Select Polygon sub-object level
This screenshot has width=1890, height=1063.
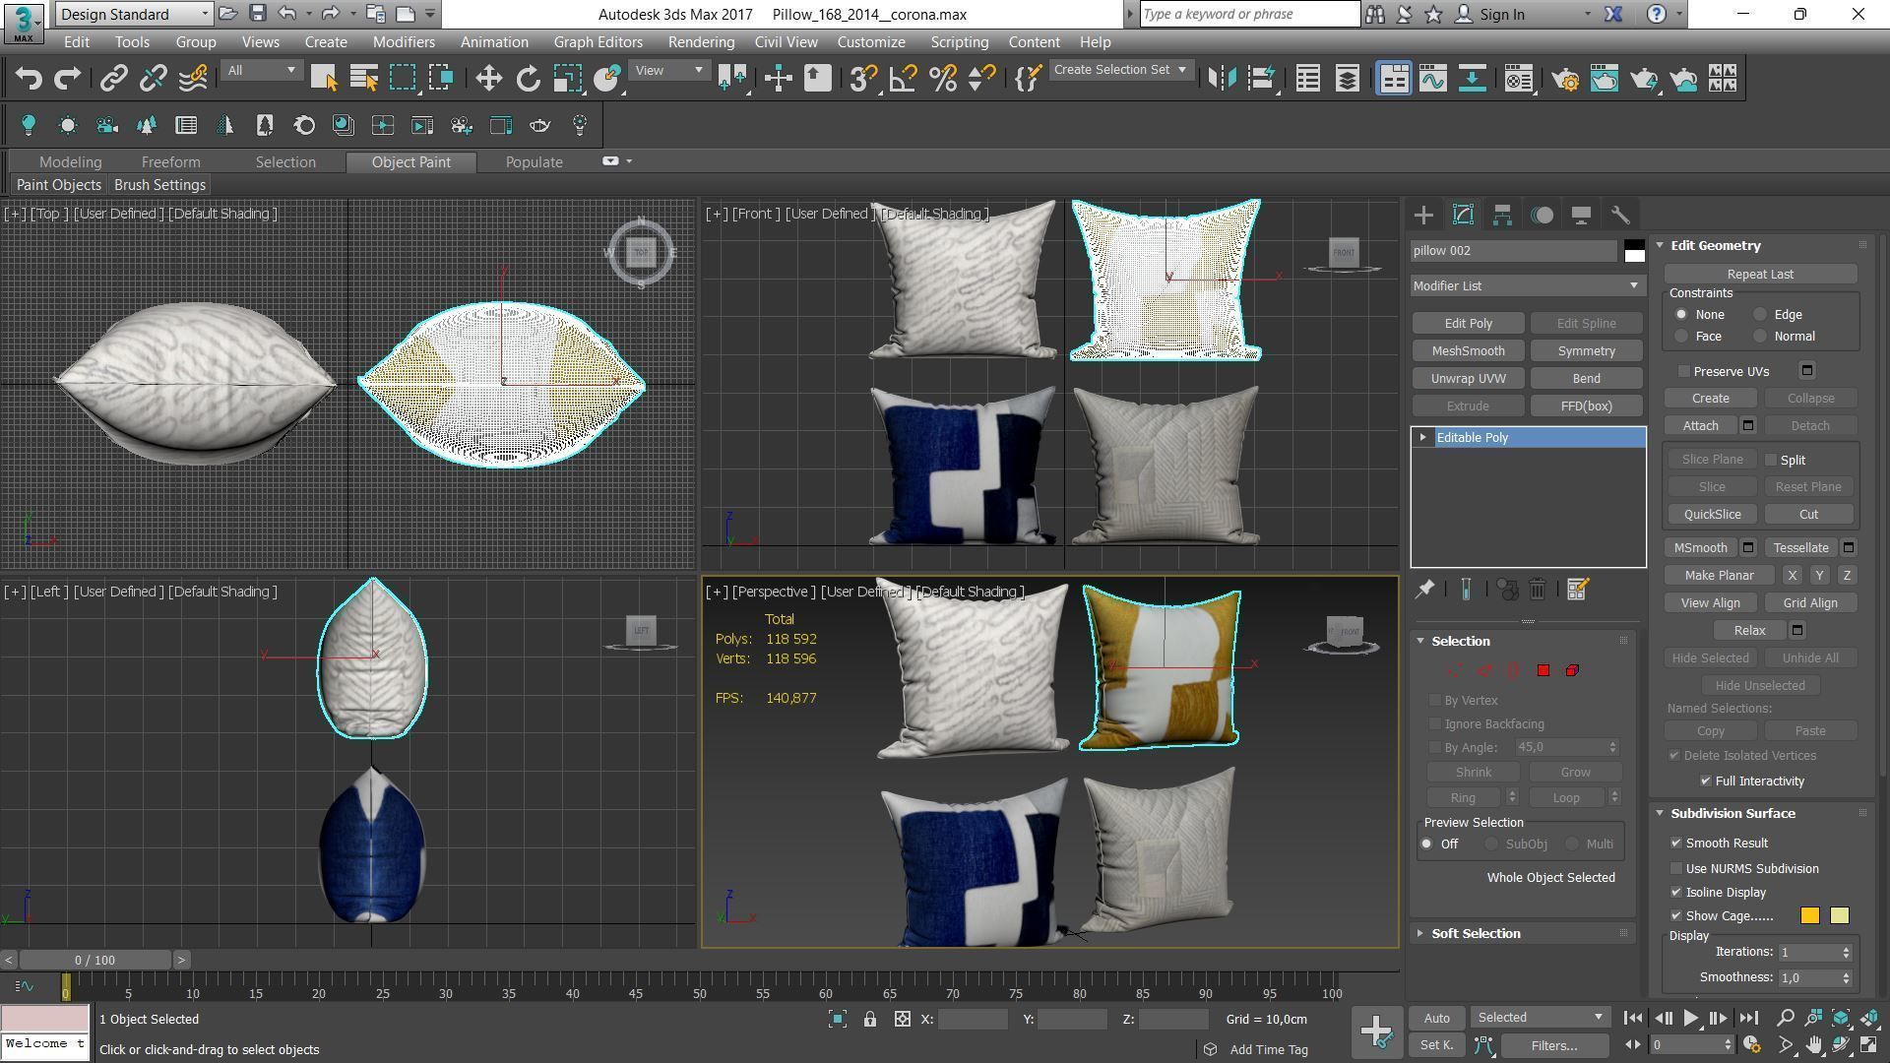coord(1543,670)
